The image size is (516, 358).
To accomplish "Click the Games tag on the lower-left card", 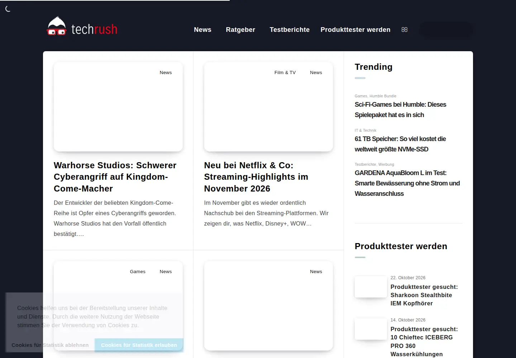I will 138,272.
